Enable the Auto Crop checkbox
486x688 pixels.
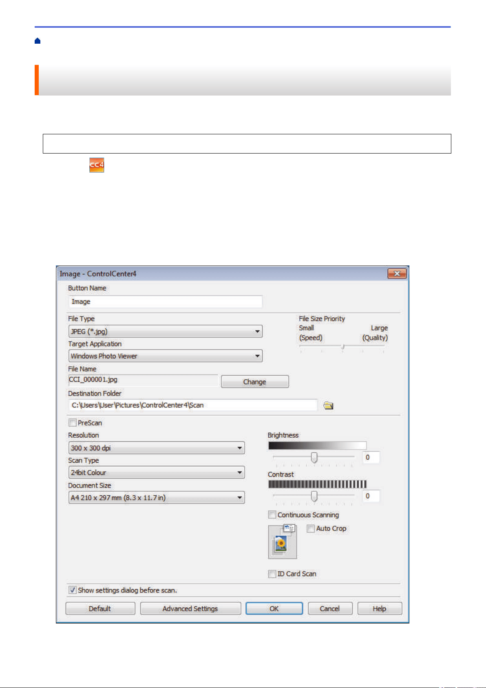click(x=311, y=528)
